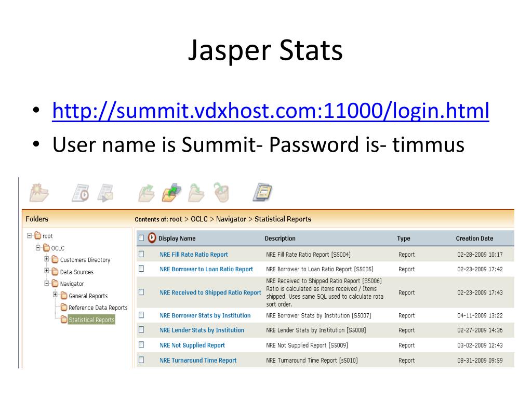Open the NRE Turnaround Time Report link
The width and height of the screenshot is (532, 399).
point(198,361)
